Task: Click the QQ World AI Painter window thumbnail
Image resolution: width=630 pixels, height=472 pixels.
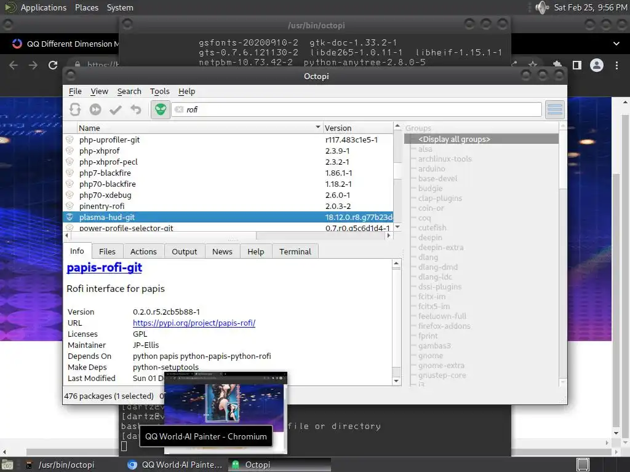Action: 226,412
